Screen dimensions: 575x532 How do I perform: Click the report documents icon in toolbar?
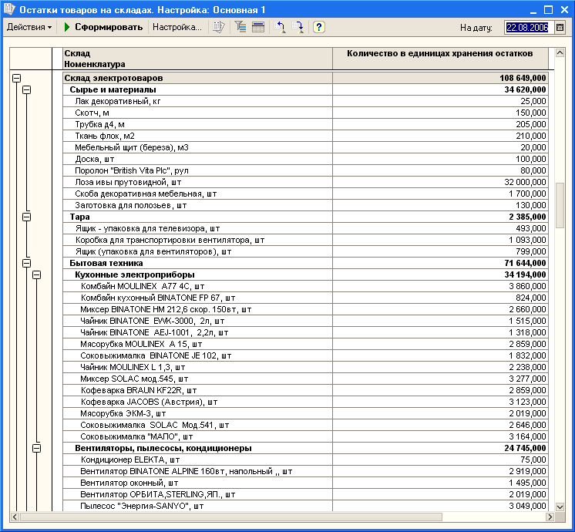tap(219, 27)
